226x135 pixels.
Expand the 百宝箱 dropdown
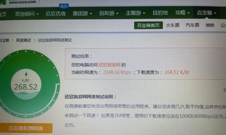(206, 13)
